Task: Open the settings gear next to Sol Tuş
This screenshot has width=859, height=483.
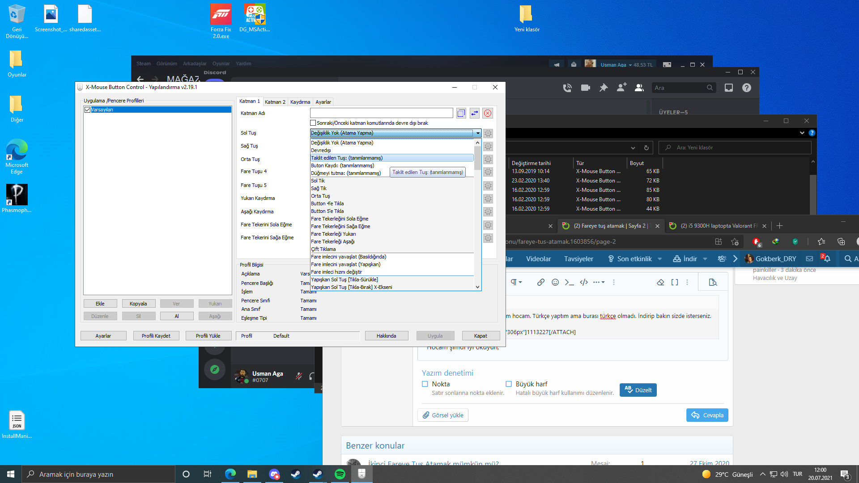Action: tap(488, 133)
